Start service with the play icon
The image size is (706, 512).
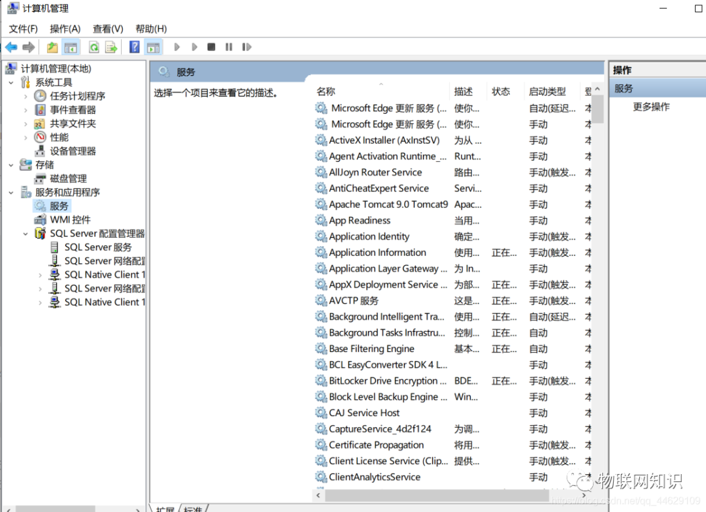177,47
